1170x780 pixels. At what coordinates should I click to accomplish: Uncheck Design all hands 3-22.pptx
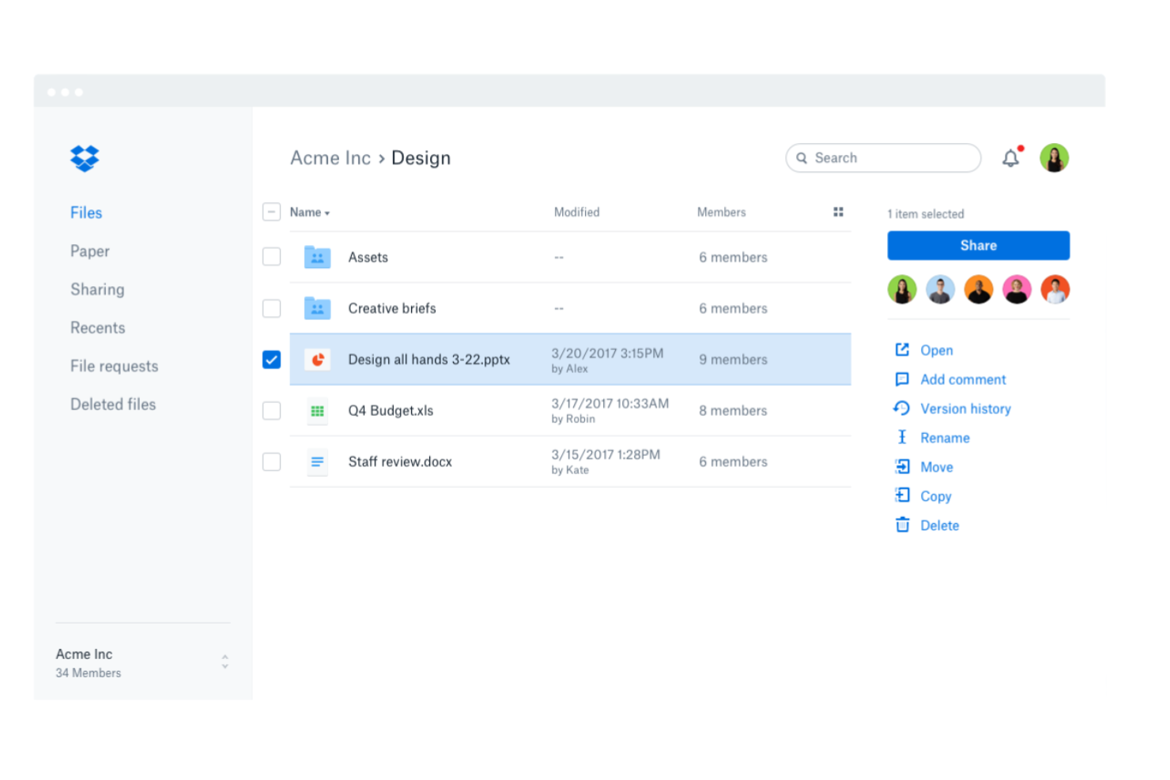click(x=271, y=359)
